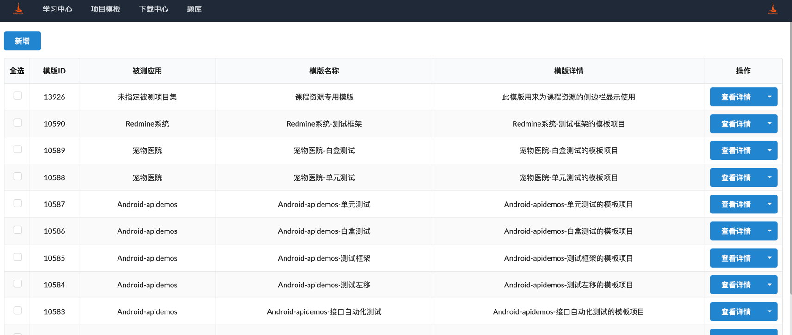Open the 题库 navigation item
The image size is (792, 335).
(x=194, y=9)
